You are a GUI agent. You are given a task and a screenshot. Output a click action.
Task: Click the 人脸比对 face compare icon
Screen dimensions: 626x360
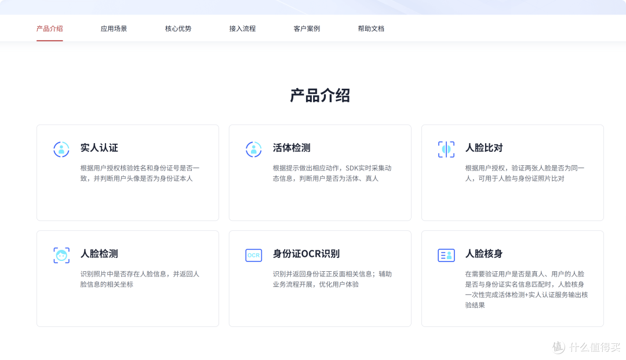pyautogui.click(x=446, y=149)
